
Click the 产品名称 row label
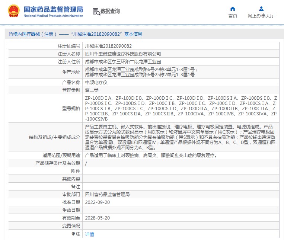click(x=71, y=83)
